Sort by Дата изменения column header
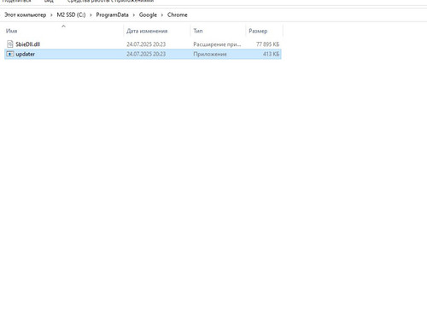Viewport: 427px width, 326px height. pos(147,31)
